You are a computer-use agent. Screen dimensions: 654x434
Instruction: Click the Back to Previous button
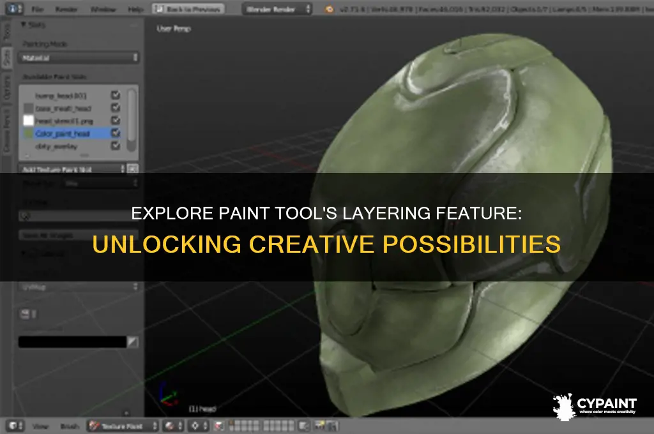(188, 9)
